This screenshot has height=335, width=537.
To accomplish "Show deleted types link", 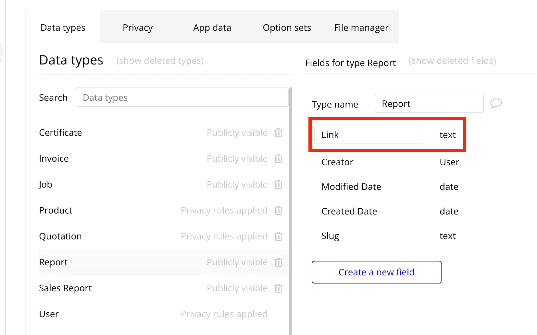I will click(x=160, y=61).
